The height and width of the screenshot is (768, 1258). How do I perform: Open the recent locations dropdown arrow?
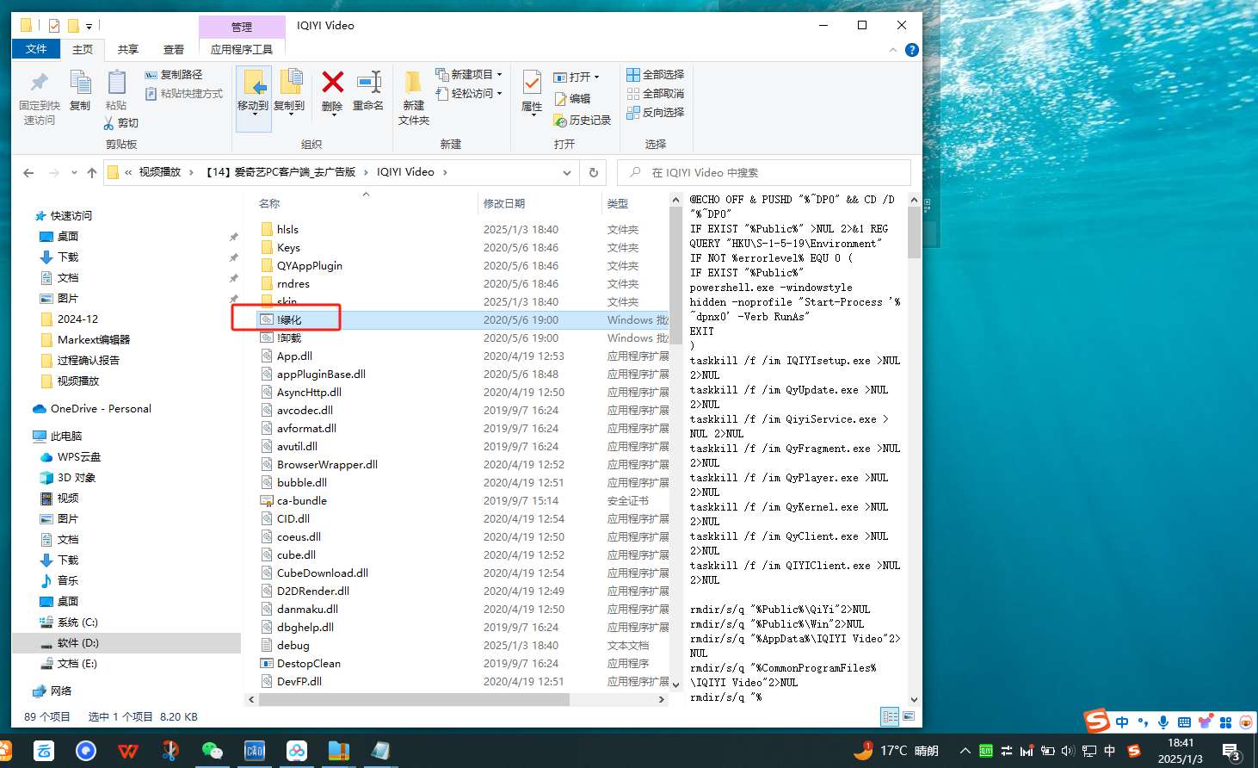[74, 173]
